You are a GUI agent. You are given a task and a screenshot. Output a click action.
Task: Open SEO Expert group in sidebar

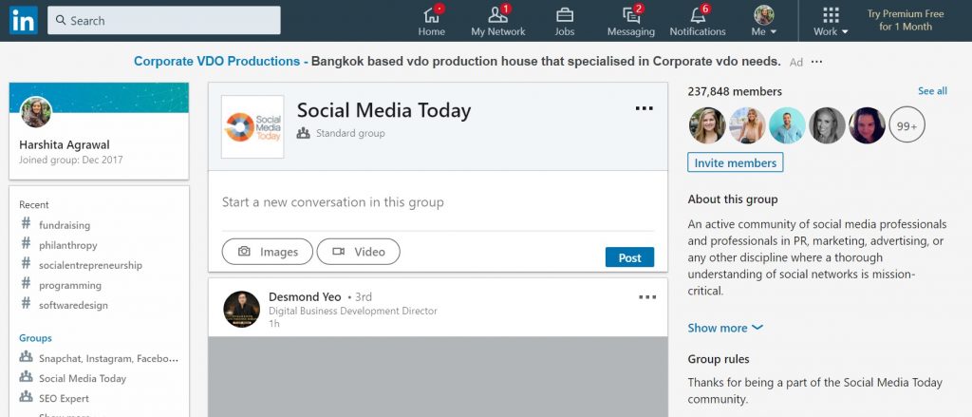[64, 398]
